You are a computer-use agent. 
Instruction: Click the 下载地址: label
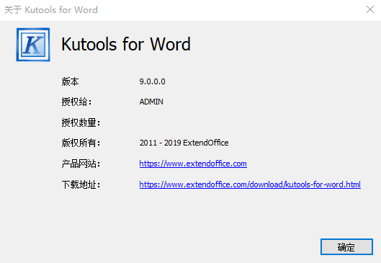pyautogui.click(x=81, y=184)
